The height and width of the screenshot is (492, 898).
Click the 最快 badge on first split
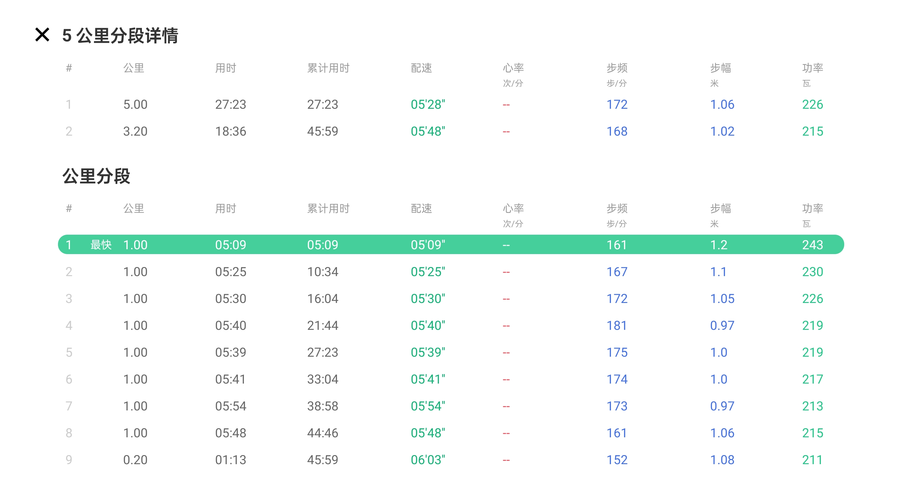pos(101,245)
